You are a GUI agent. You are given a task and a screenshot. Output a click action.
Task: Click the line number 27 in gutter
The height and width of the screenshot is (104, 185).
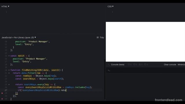click(x=6, y=90)
